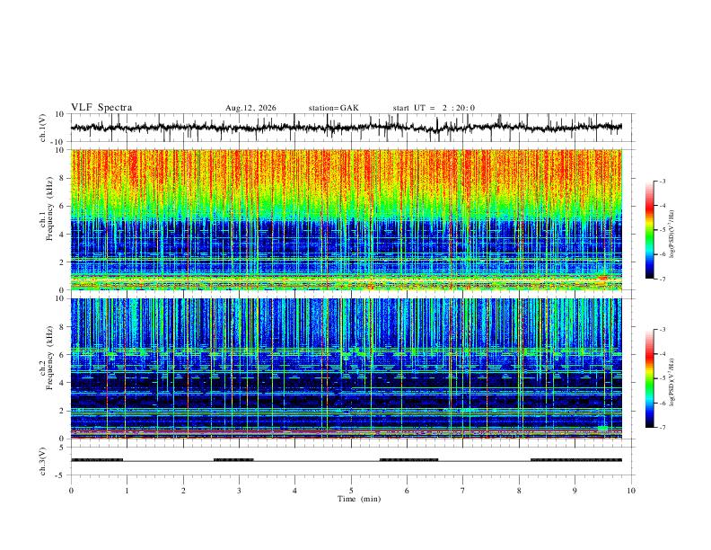Click the ch.1 spectrogram color scale bar

(x=649, y=230)
